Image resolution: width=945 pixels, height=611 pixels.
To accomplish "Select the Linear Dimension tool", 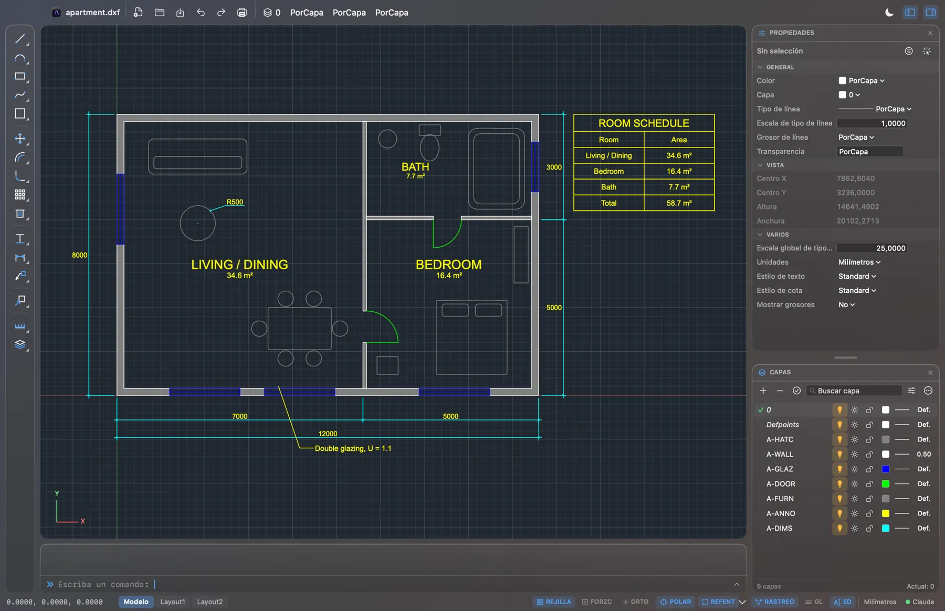I will 20,258.
